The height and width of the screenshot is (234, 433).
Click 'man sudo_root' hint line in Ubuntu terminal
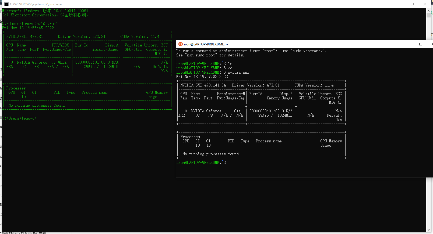[x=210, y=55]
